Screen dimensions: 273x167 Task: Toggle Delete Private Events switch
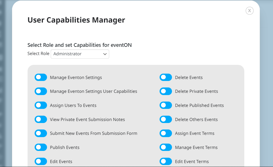pos(166,91)
